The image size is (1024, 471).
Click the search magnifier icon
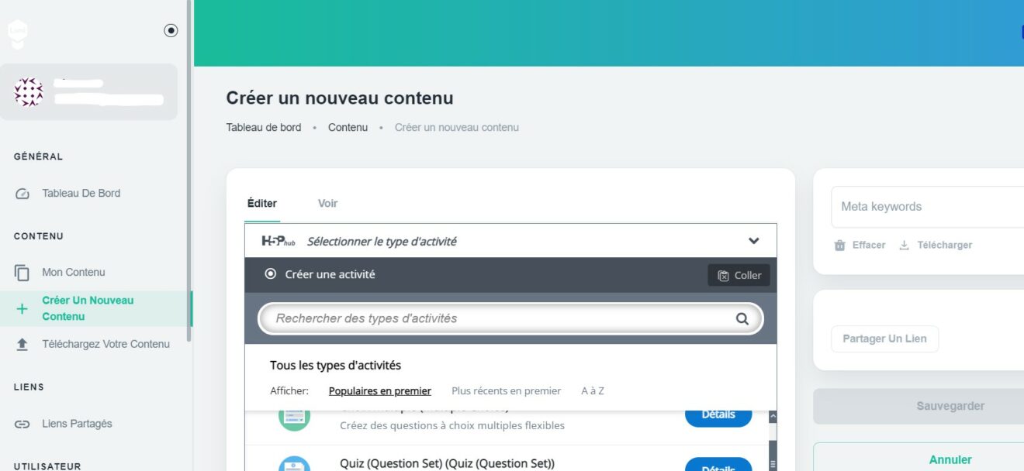coord(742,318)
